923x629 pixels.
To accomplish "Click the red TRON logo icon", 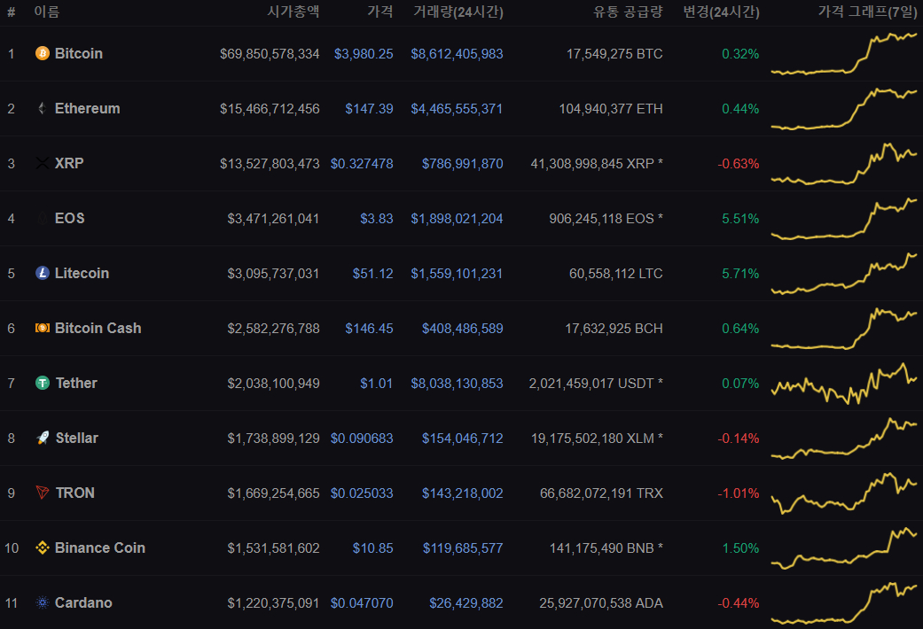I will click(x=43, y=493).
